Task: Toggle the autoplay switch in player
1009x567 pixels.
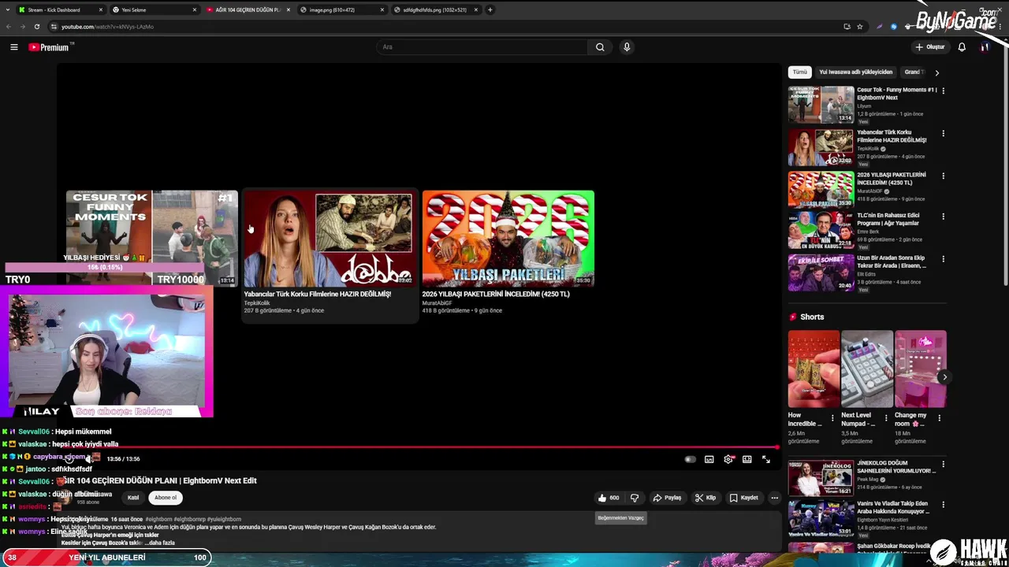Action: tap(690, 459)
